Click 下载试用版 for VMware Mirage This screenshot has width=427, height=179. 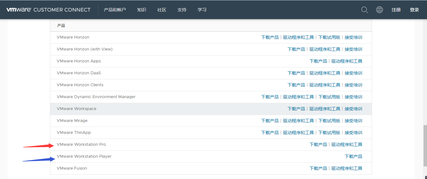329,121
